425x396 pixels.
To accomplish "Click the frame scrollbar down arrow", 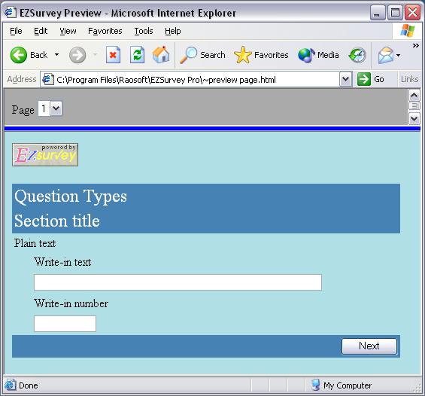I will coord(414,119).
